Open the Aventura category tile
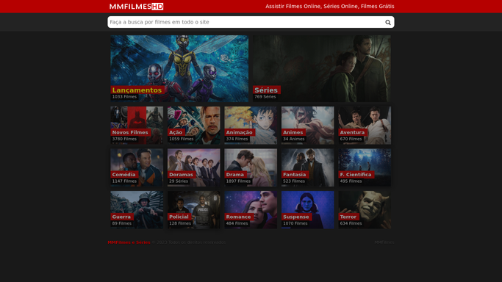This screenshot has width=502, height=282. click(x=365, y=126)
